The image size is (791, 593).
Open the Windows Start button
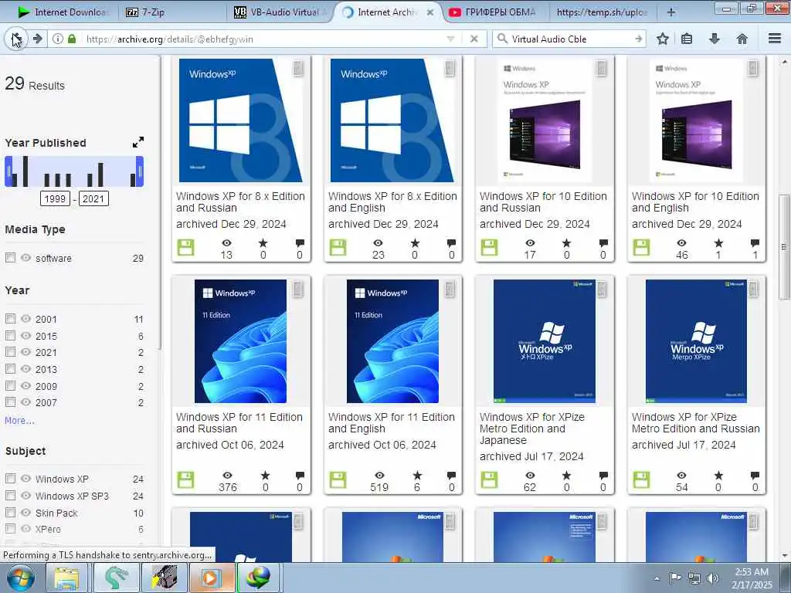click(19, 578)
